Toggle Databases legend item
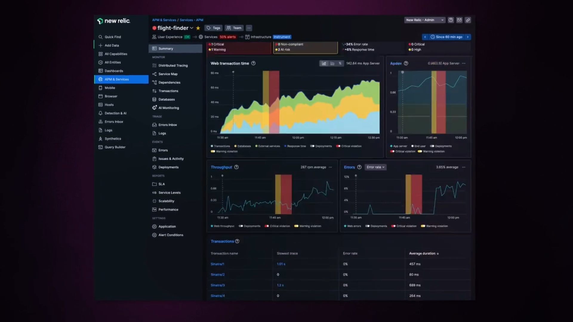Screen dimensions: 573x322 tap(243, 146)
